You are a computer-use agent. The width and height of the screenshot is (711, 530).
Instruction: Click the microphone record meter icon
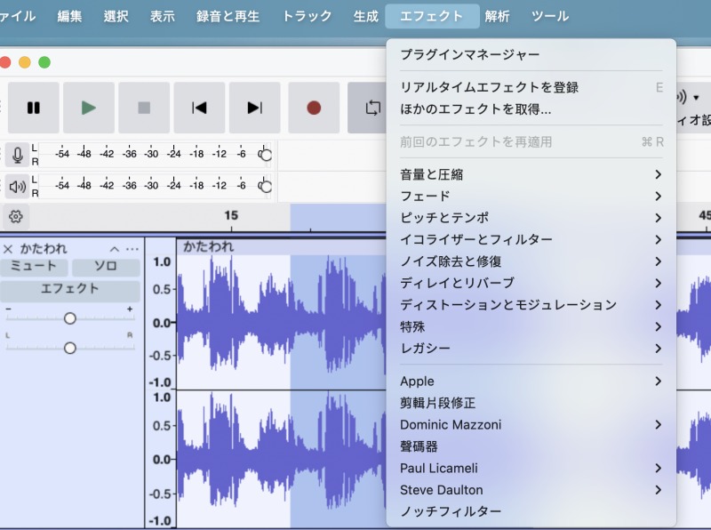17,156
